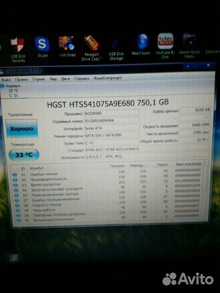Open the Win Snap desktop shortcut

click(67, 46)
